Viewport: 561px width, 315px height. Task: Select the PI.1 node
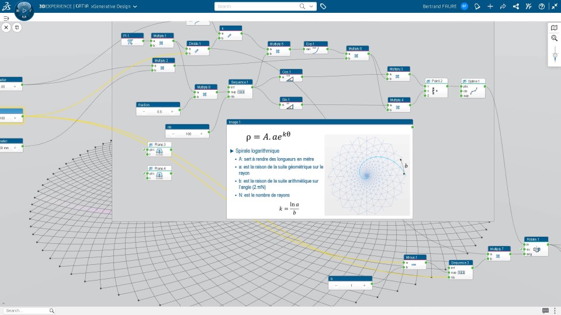click(x=133, y=39)
